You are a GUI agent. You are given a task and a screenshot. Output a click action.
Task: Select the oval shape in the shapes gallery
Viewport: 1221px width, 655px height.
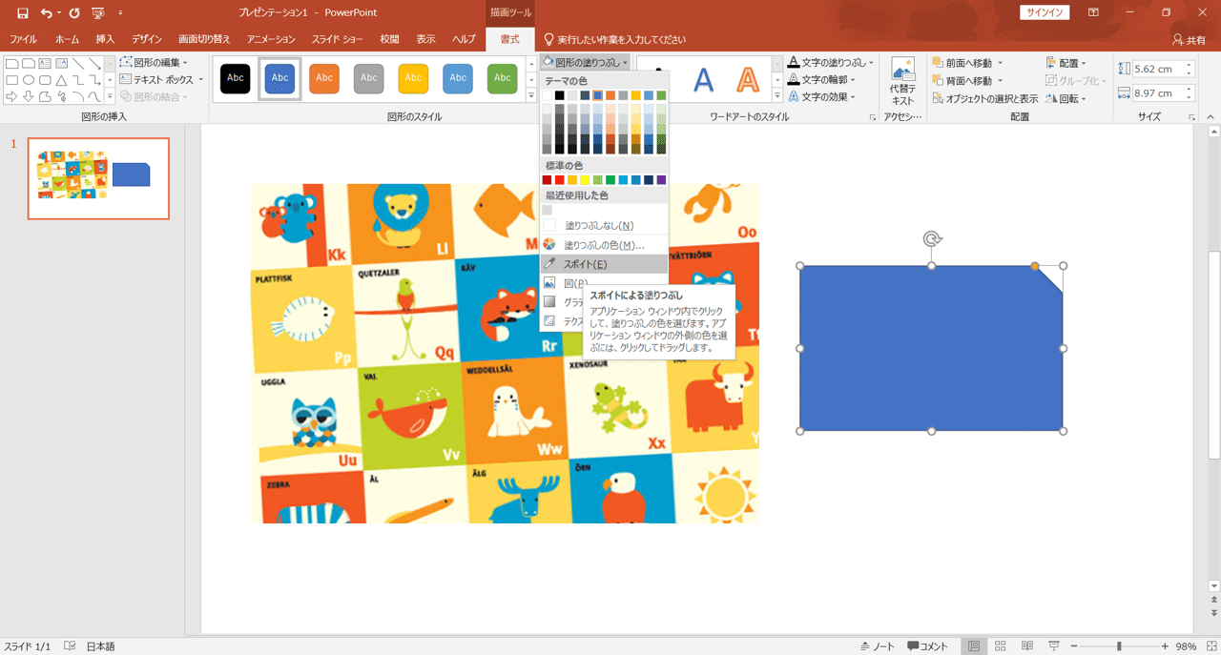coord(29,80)
